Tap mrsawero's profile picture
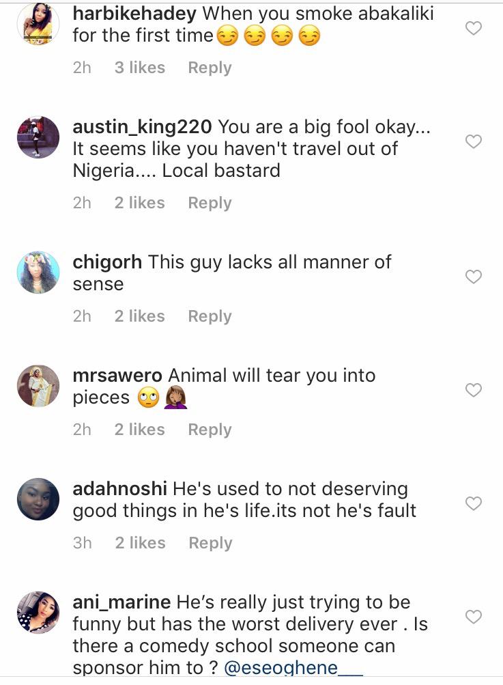Image resolution: width=503 pixels, height=685 pixels. click(38, 386)
